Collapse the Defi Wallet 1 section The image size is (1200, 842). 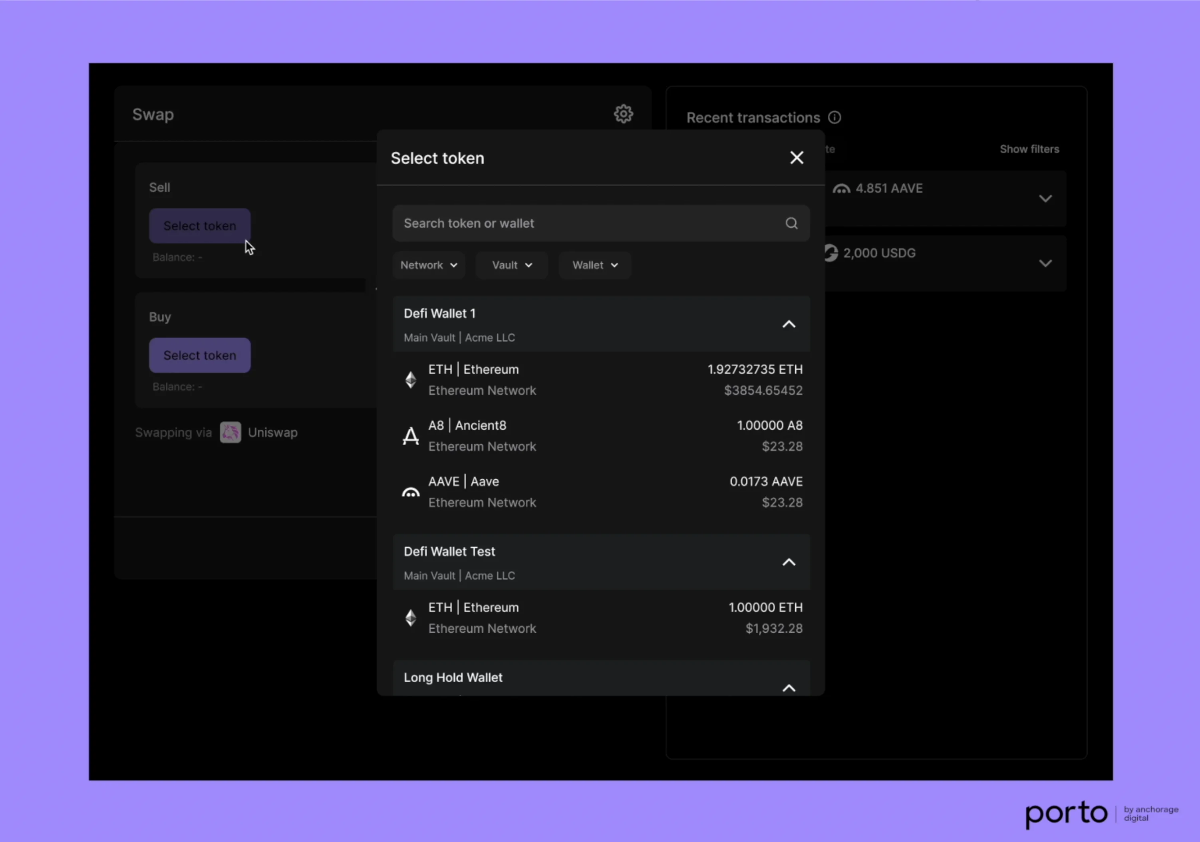tap(789, 324)
